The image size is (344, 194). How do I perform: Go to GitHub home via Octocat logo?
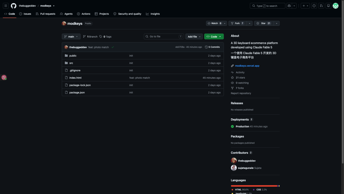point(14,6)
